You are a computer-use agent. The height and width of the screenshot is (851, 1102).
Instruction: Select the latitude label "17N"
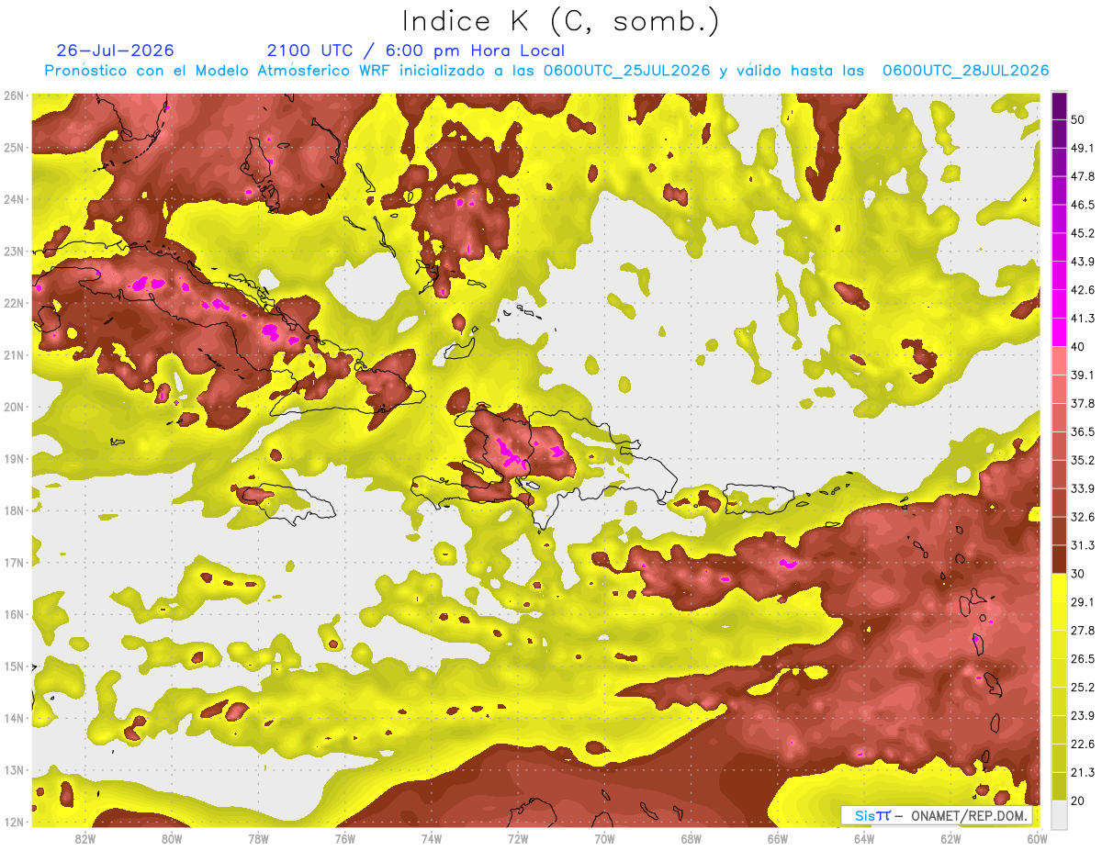[14, 563]
